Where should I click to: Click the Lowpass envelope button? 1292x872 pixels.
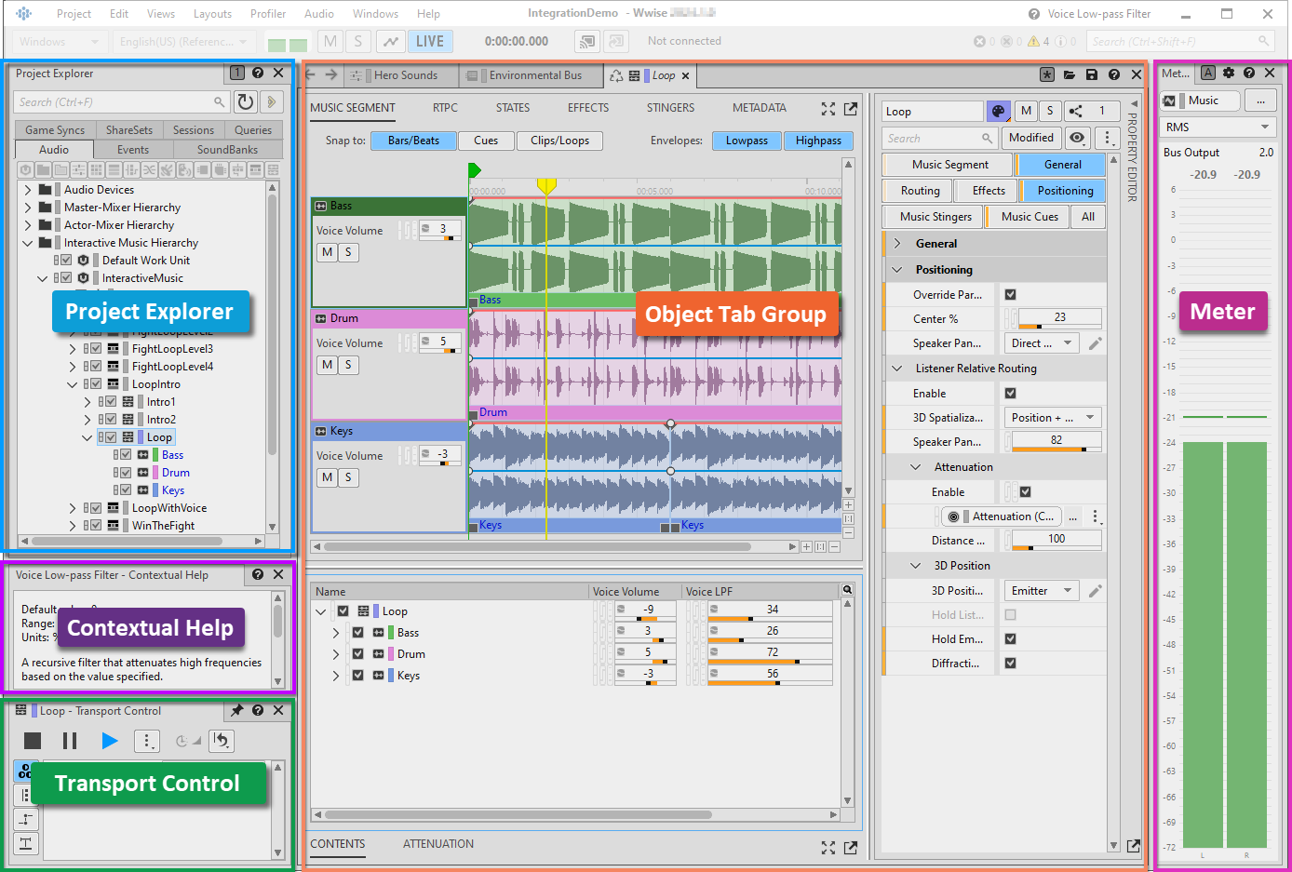tap(747, 141)
